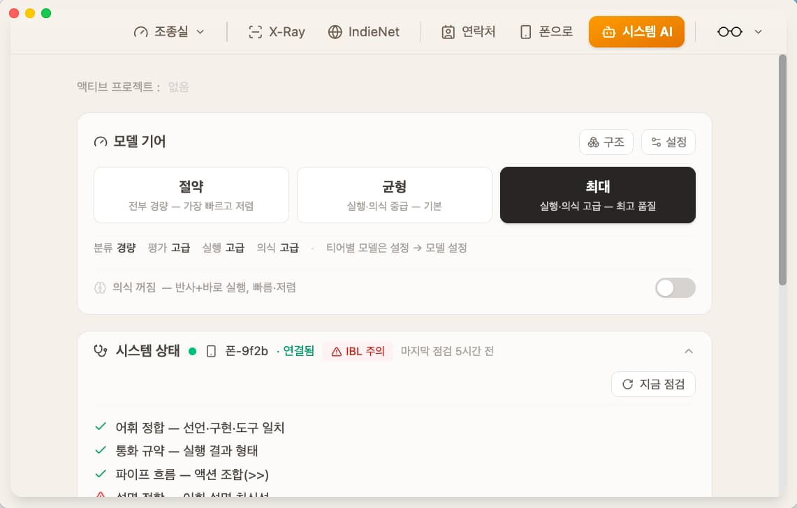The image size is (797, 508).
Task: Collapse the 시스템 상태 panel chevron
Action: coord(689,351)
